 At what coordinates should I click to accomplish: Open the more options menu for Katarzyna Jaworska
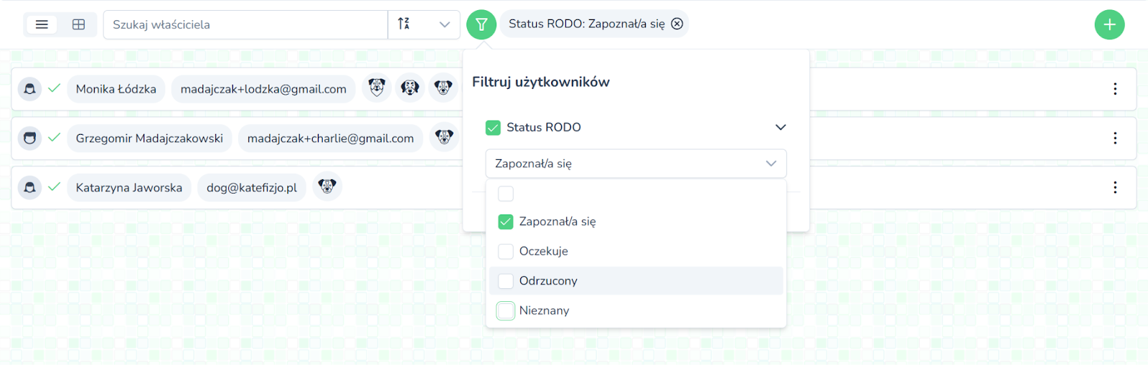(1115, 187)
